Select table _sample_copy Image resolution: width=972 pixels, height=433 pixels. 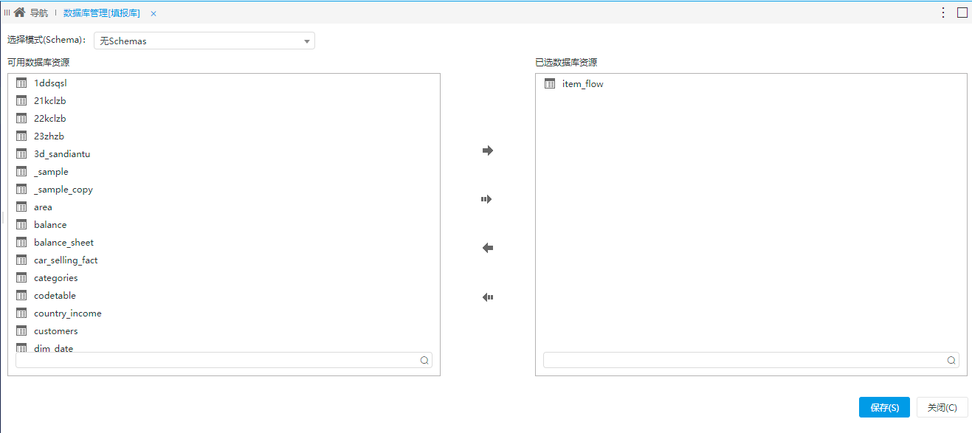tap(63, 190)
